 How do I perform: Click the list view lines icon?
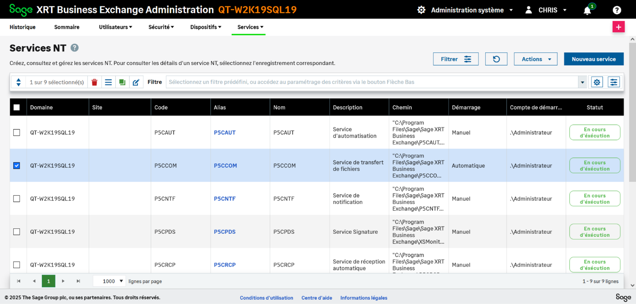coord(108,83)
